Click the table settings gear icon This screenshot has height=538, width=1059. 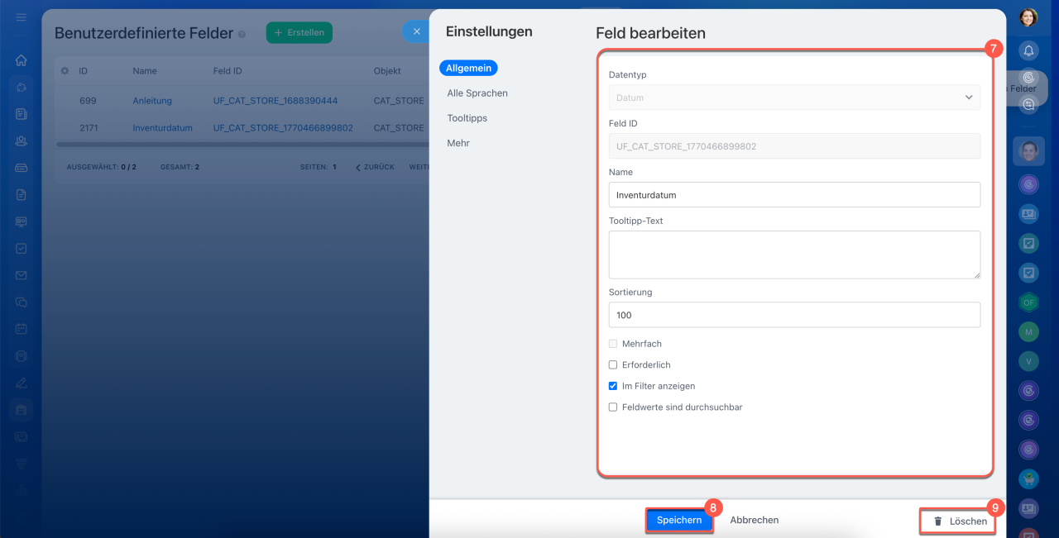[x=65, y=71]
